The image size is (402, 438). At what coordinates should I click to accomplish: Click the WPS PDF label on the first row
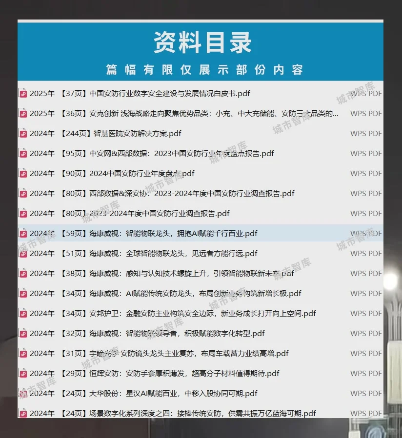point(365,93)
